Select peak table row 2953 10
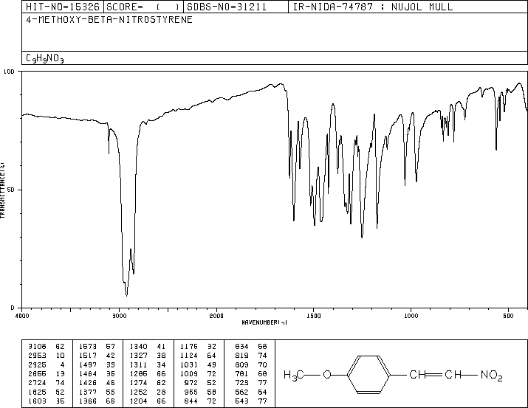 click(x=47, y=356)
